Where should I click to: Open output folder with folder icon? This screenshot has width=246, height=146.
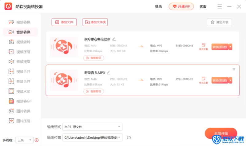(x=129, y=137)
